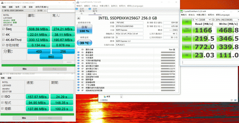The width and height of the screenshot is (239, 123).
Task: Toggle the 4K test checkbox in AS SSD
Action: tap(3, 35)
